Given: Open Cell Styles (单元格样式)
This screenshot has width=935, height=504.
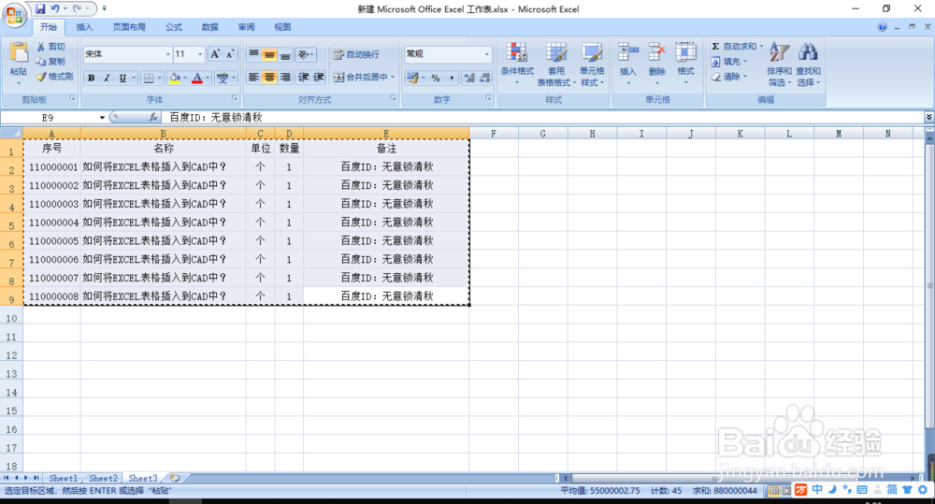Looking at the screenshot, I should tap(592, 65).
